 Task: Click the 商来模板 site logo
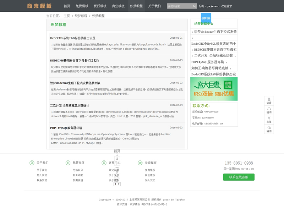coord(39,6)
